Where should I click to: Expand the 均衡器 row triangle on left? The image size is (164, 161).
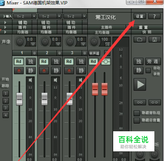5,32
